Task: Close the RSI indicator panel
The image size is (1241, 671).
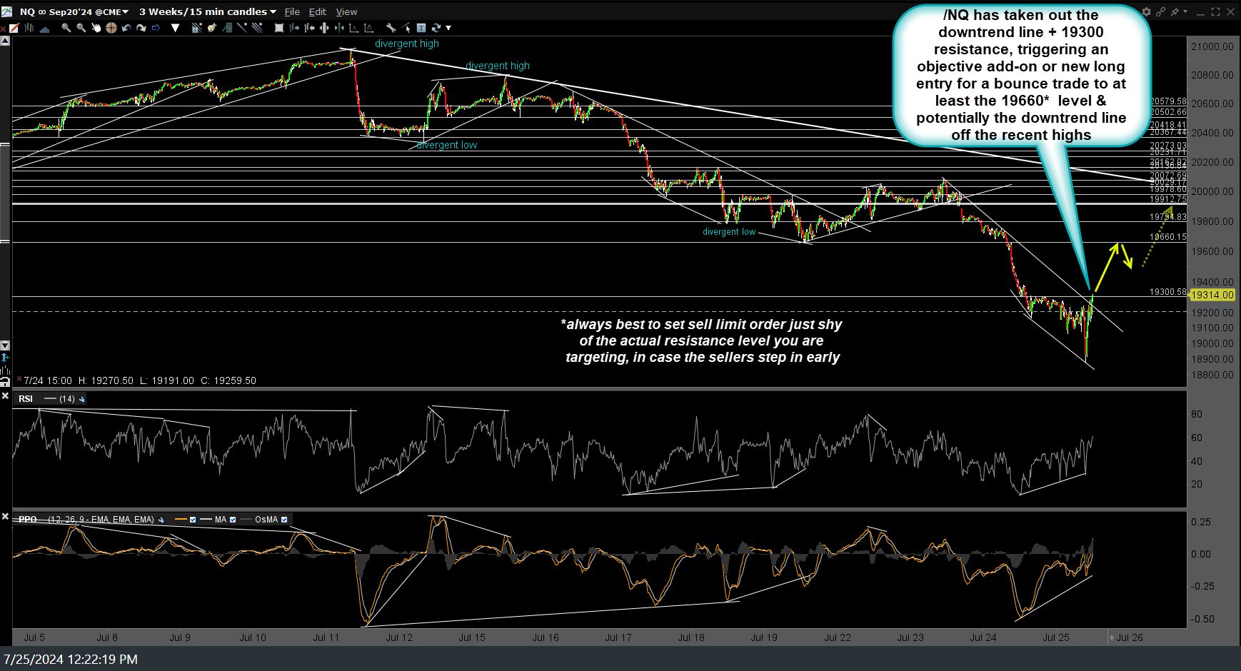Action: click(6, 394)
